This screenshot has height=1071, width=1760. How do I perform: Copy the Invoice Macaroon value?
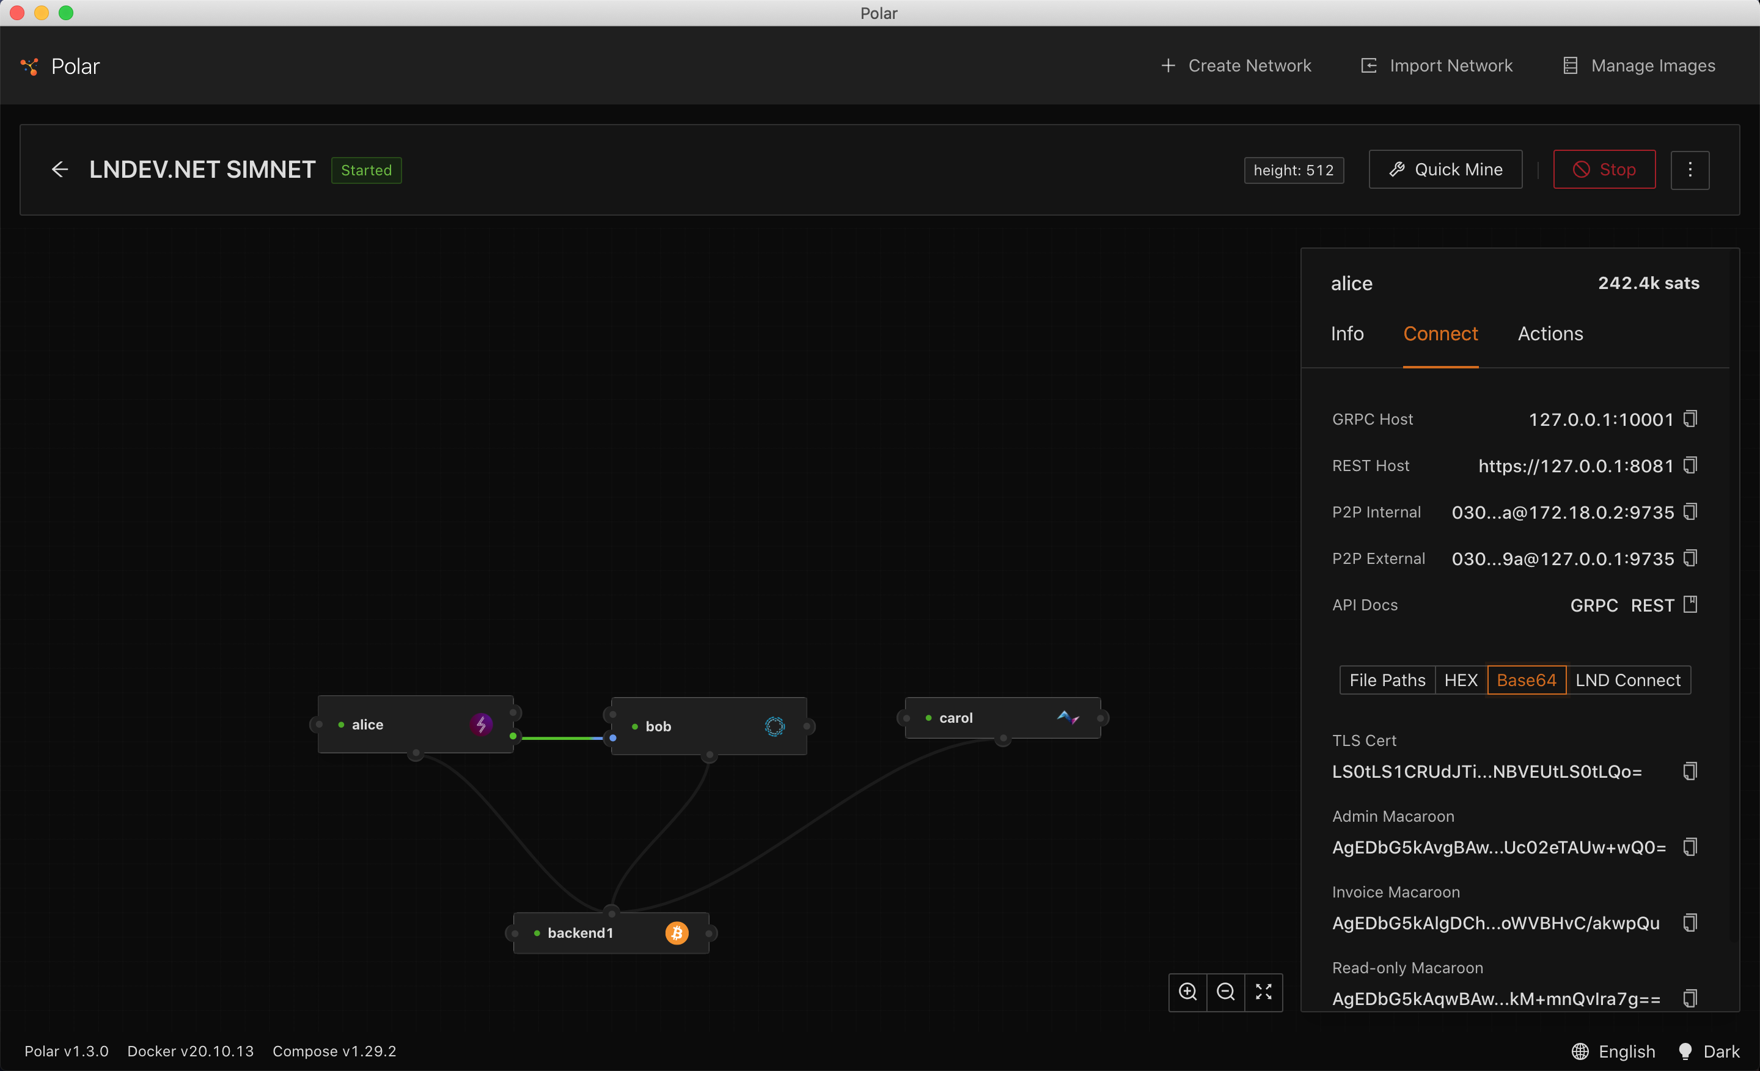[x=1690, y=923]
